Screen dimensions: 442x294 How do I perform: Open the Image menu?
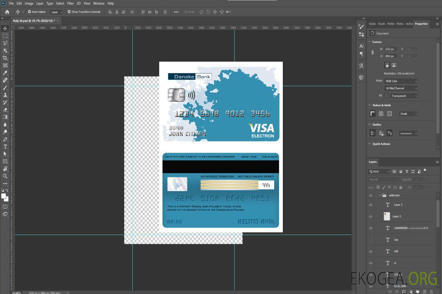click(x=29, y=3)
